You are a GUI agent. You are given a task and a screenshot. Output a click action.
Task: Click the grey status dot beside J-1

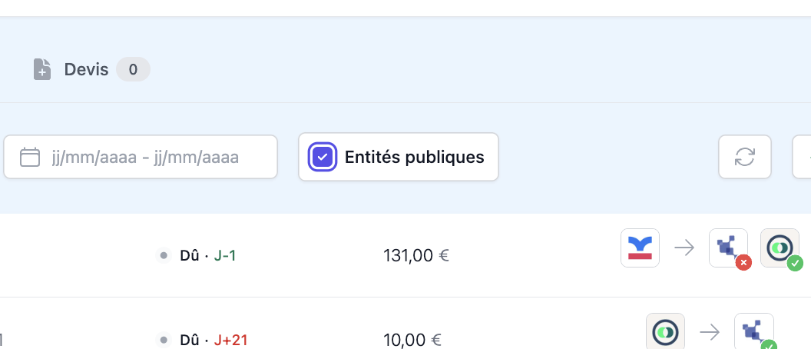(x=164, y=255)
